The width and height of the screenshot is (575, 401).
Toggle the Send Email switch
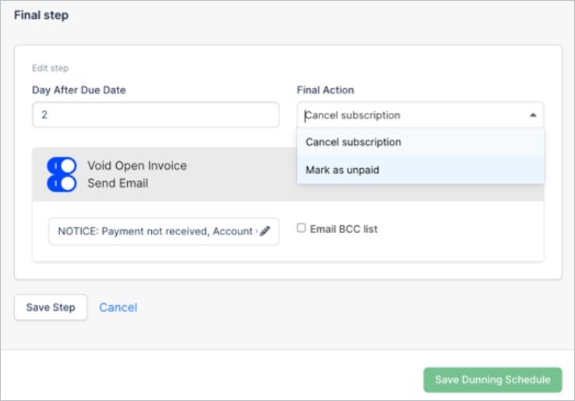click(x=62, y=183)
